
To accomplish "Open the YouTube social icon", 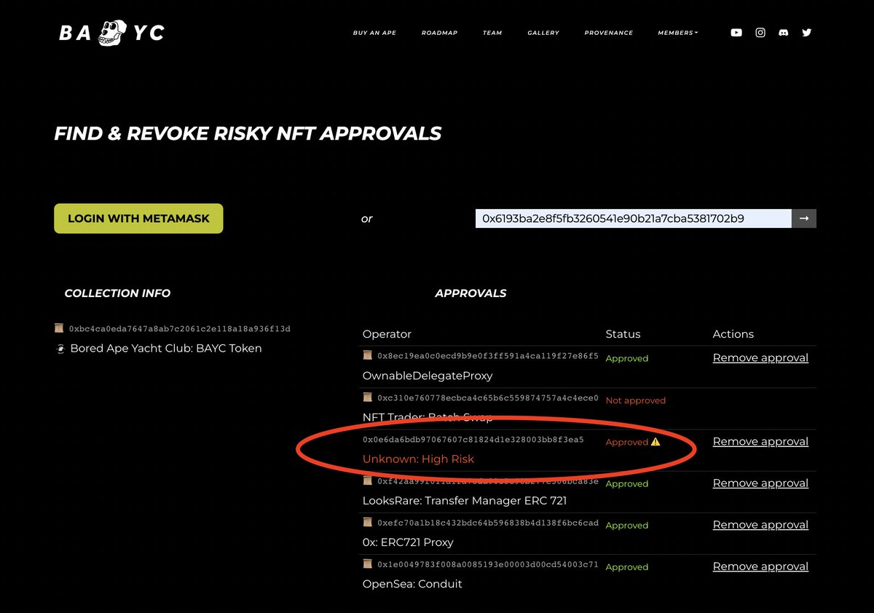I will click(x=736, y=33).
